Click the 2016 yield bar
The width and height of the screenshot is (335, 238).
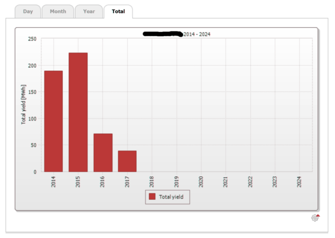(103, 153)
